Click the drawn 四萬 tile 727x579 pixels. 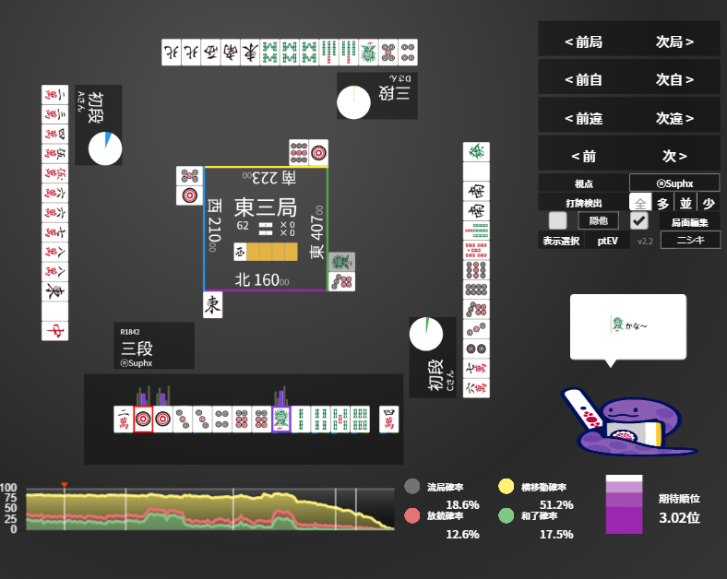pyautogui.click(x=389, y=419)
